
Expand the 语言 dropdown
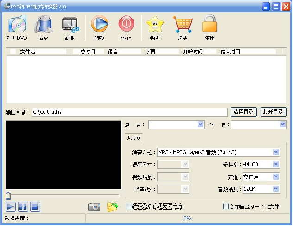(200, 124)
